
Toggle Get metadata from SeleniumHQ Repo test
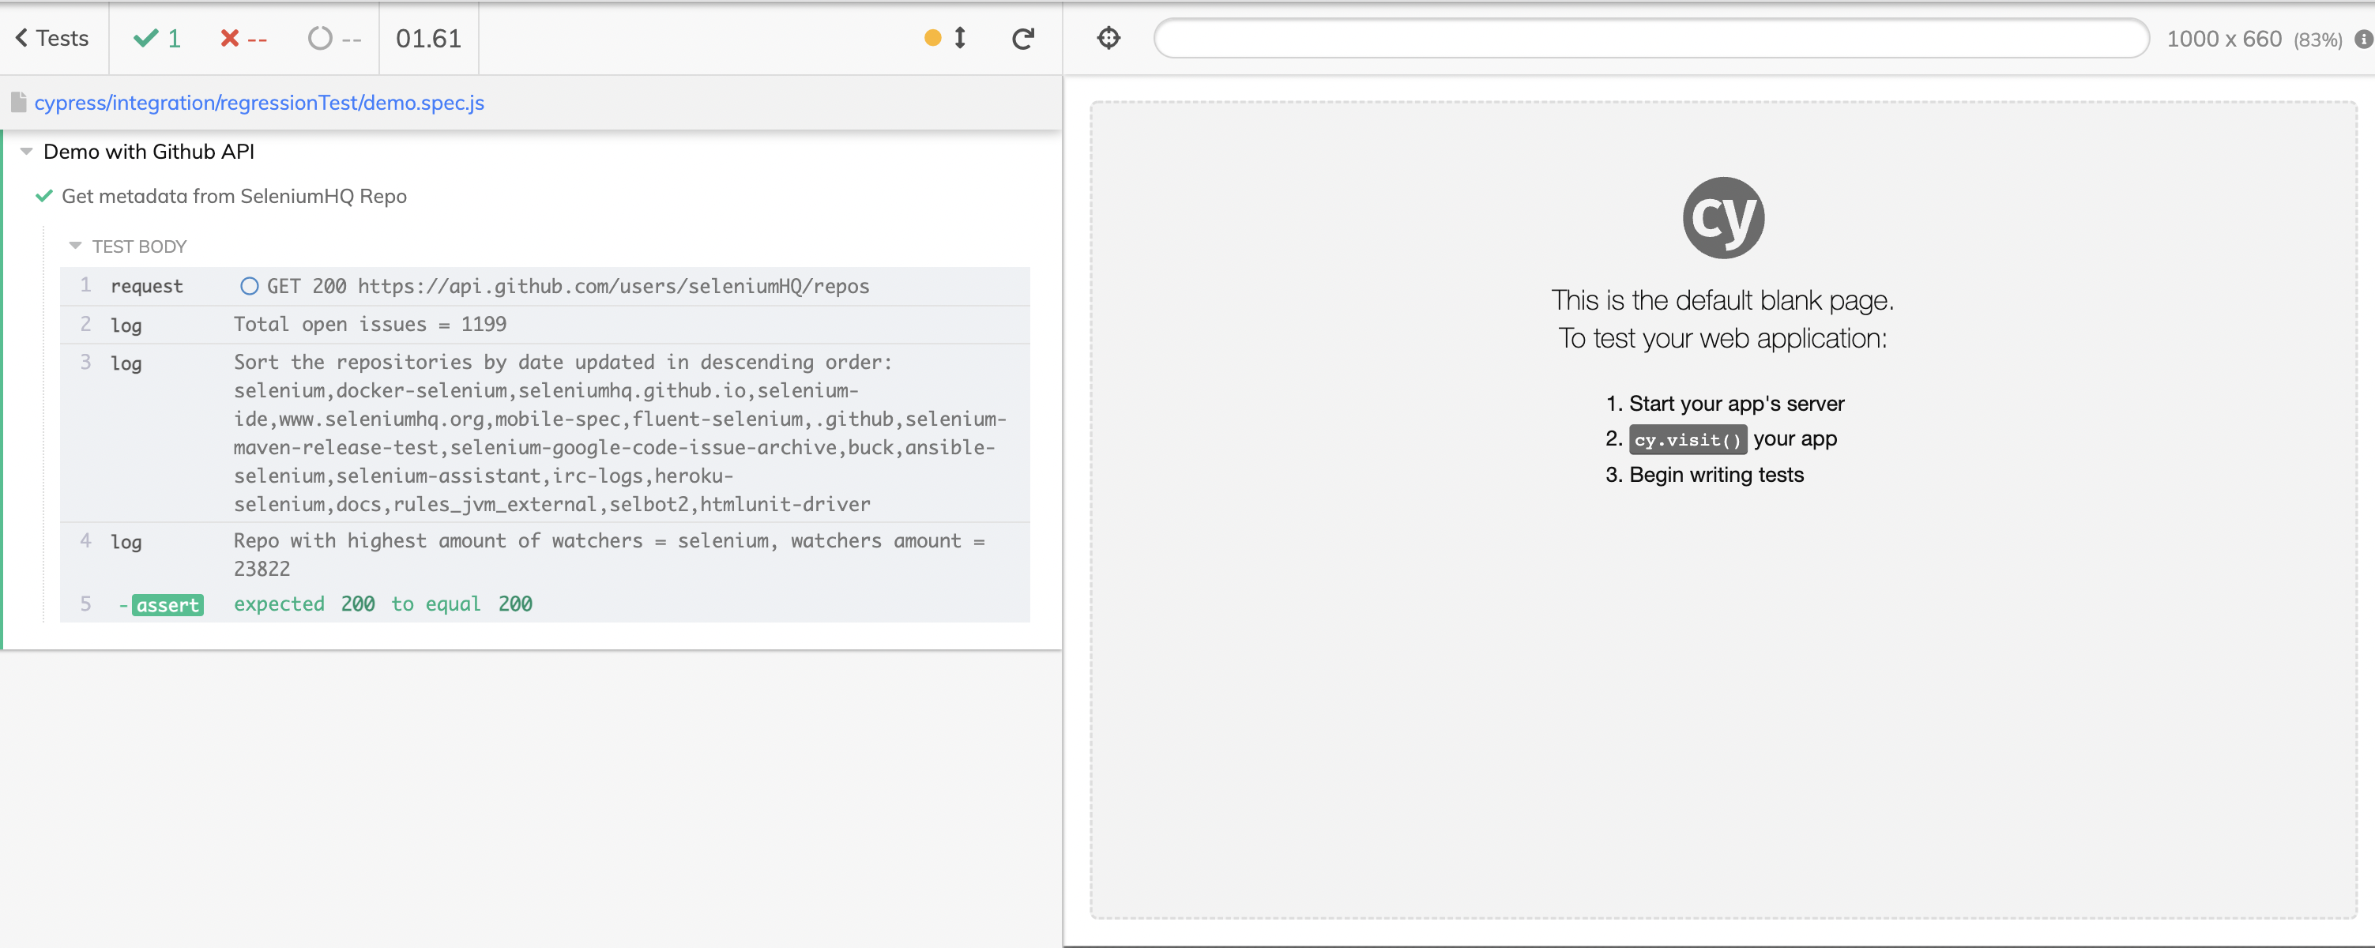(233, 197)
